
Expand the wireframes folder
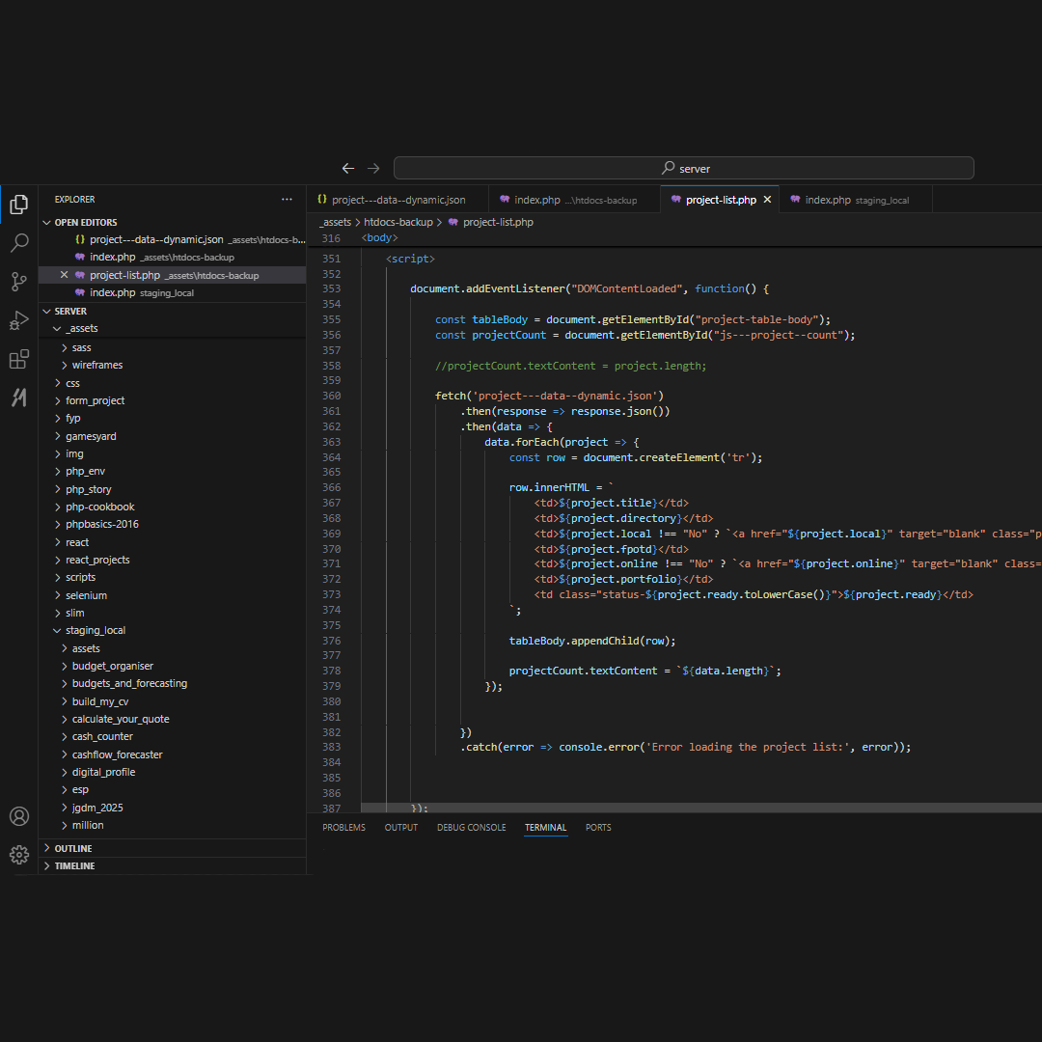click(65, 365)
